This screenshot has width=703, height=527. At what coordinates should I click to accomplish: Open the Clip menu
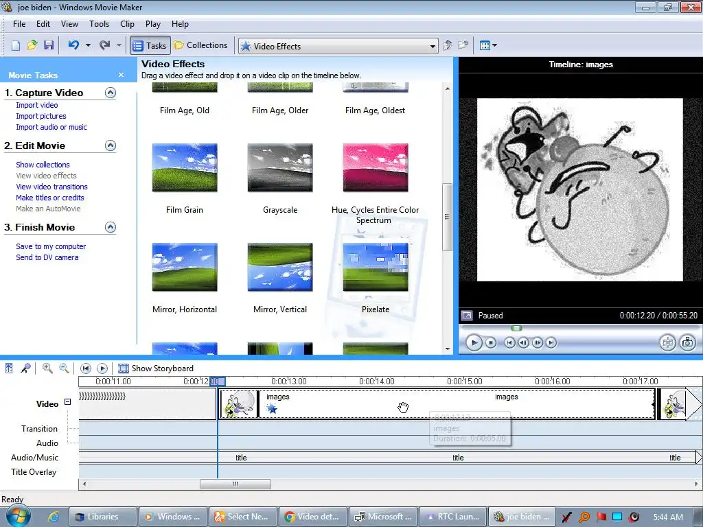click(127, 24)
